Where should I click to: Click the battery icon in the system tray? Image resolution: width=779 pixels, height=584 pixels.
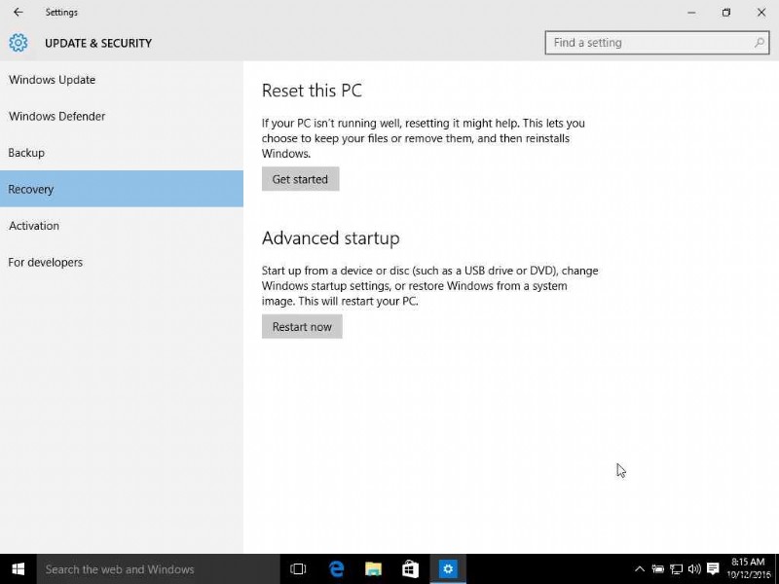(658, 569)
